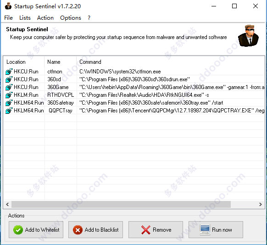Viewport: 267px width, 245px height.
Task: Click the registry icon beside QQPCTray entry
Action: coord(9,111)
